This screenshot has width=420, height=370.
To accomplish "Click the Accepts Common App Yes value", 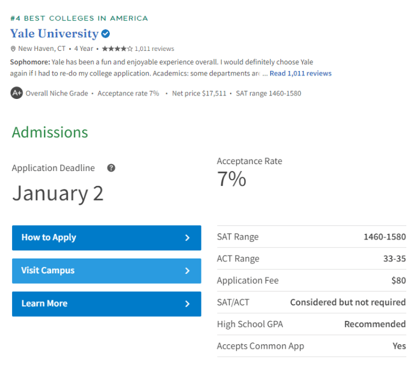I will [x=399, y=346].
